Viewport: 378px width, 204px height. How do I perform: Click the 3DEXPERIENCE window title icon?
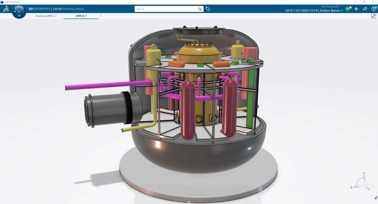2,2
